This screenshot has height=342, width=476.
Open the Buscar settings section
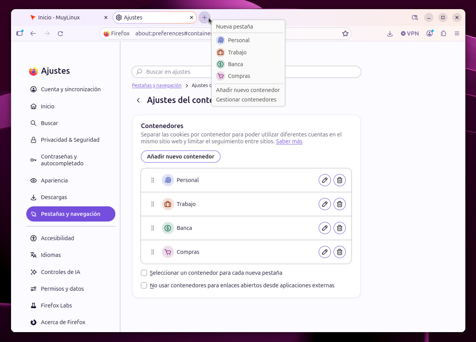[x=71, y=123]
